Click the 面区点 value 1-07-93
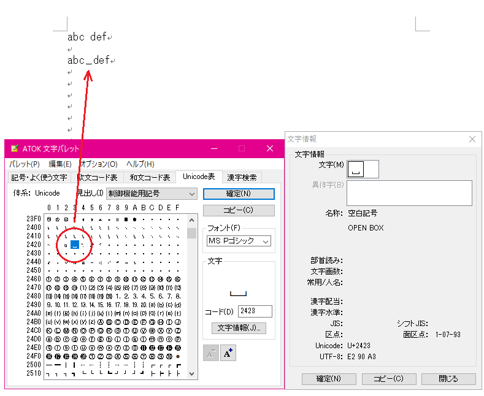The image size is (484, 396). click(448, 335)
